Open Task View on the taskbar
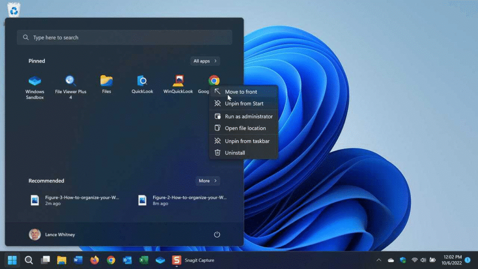This screenshot has width=478, height=269. [45, 260]
